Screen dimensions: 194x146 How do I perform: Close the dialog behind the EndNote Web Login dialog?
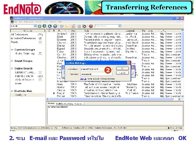pyautogui.click(x=133, y=67)
